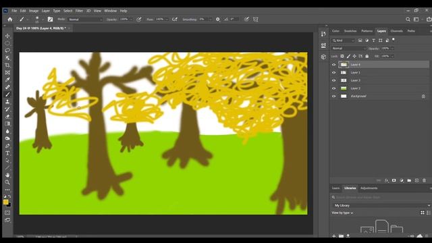Click the Layer 3 thumbnail
432x243 pixels.
(x=344, y=80)
